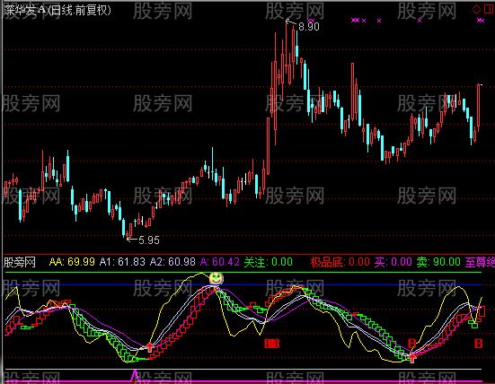Click the magenta spike marker in the bottom strip
Screen dimensions: 495x384
(x=135, y=376)
